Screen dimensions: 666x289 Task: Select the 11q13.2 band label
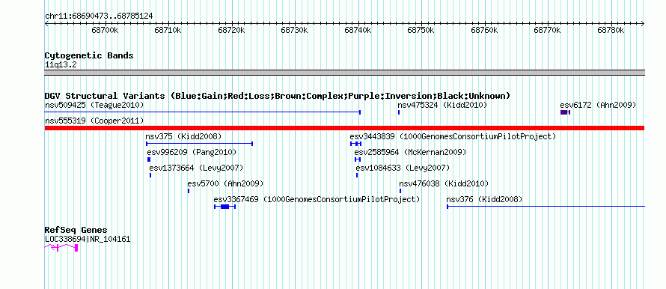pyautogui.click(x=61, y=64)
